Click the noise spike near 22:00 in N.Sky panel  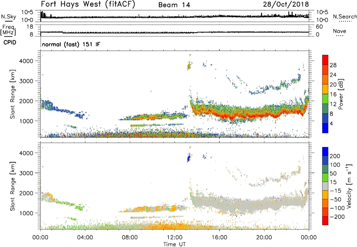pos(289,14)
